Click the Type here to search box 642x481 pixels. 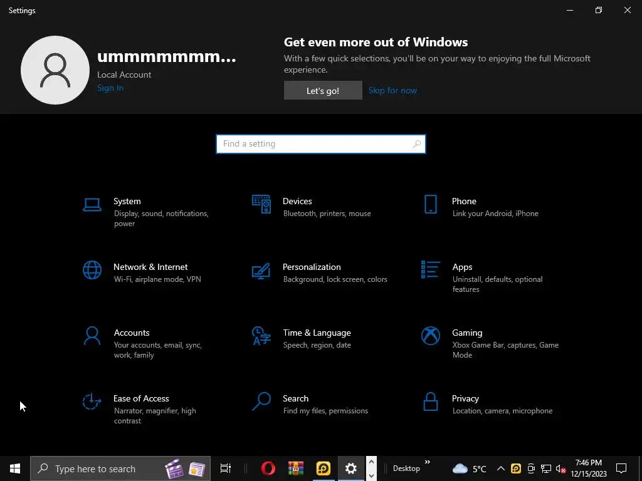pyautogui.click(x=120, y=468)
